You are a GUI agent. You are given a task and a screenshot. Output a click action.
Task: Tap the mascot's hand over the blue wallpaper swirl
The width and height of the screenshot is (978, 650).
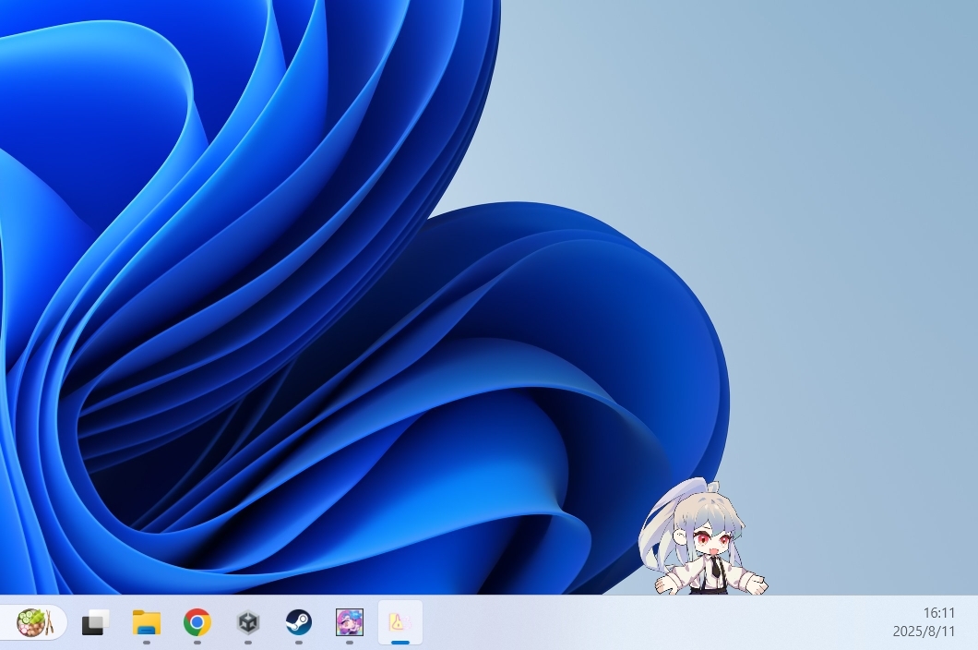663,584
